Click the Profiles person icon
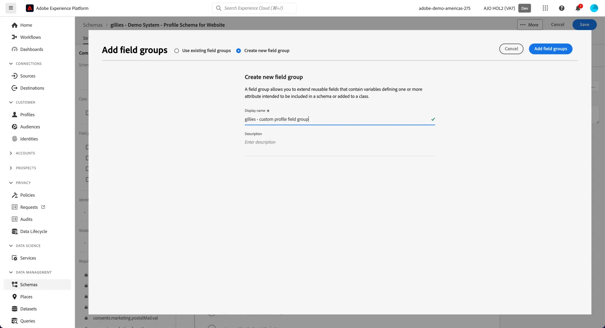This screenshot has height=328, width=605. click(15, 115)
